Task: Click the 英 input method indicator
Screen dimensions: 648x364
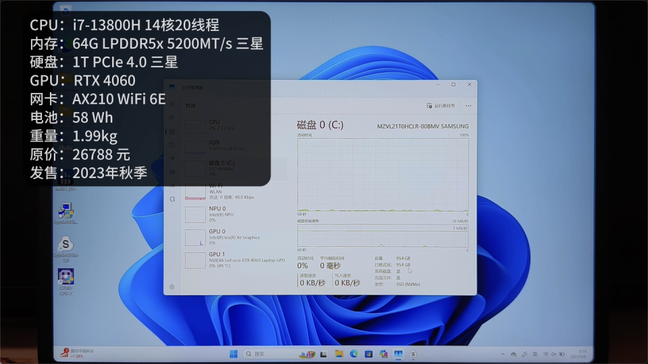Action: tap(535, 354)
